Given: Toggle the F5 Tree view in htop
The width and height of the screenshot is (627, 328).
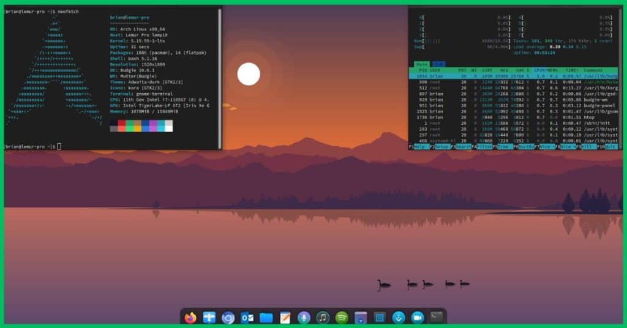Looking at the screenshot, I should click(505, 147).
